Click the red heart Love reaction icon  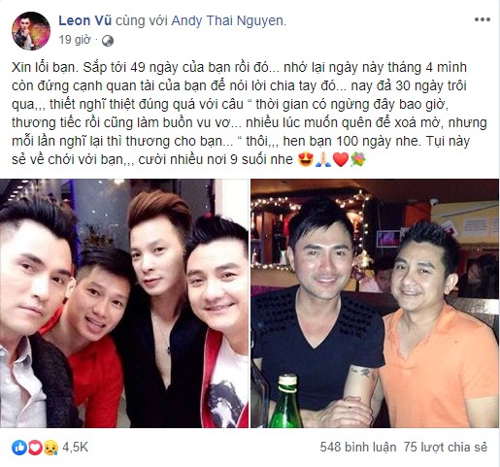click(x=35, y=448)
